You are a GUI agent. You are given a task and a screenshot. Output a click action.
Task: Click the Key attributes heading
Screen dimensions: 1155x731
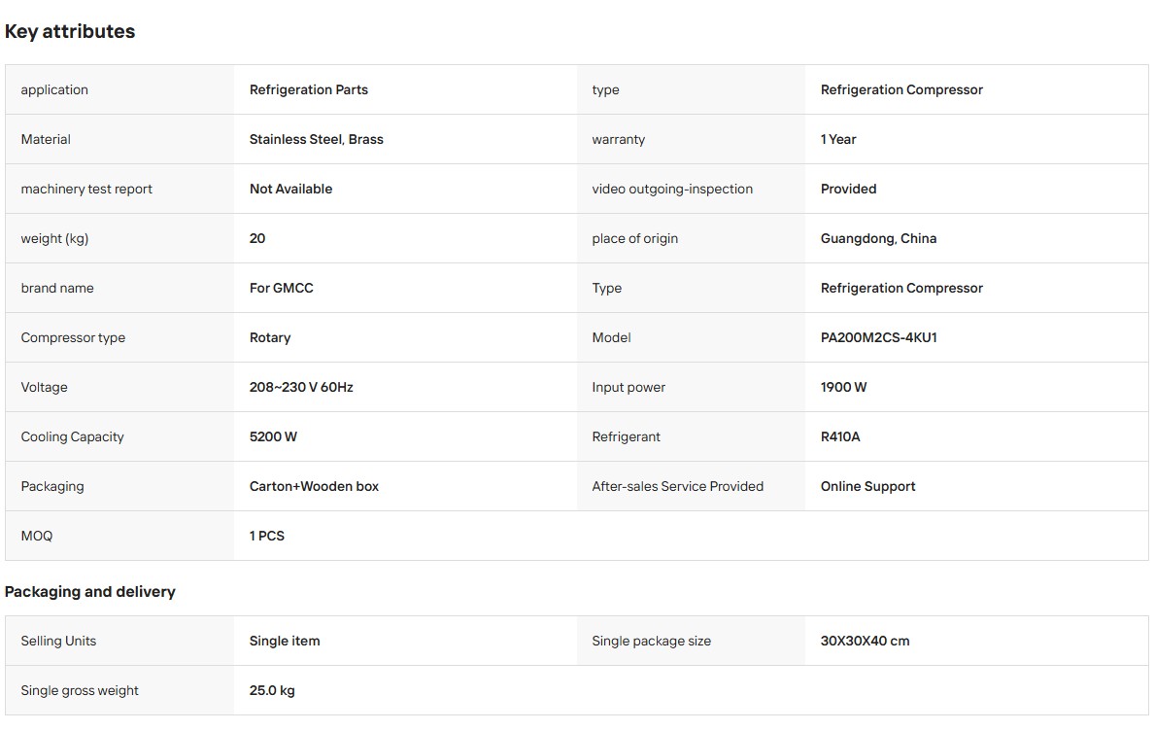[x=70, y=32]
